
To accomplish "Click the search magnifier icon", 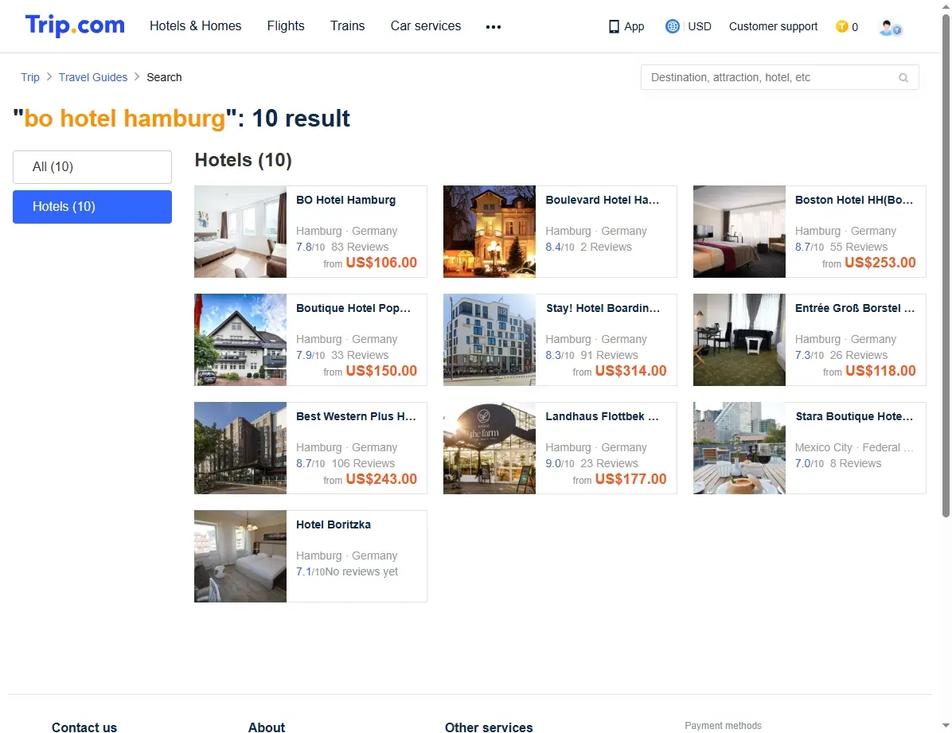I will (903, 78).
